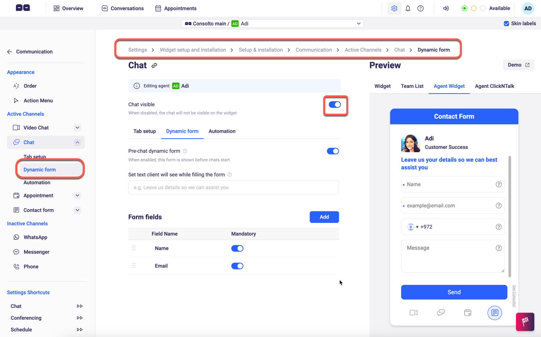Screen dimensions: 541x337
Task: Switch to Automation tab
Action: tap(222, 131)
